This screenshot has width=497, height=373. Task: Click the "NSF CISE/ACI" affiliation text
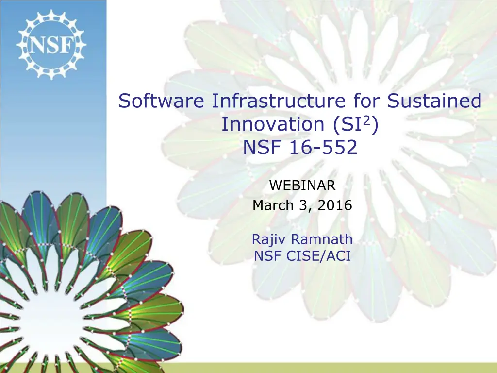pos(302,255)
